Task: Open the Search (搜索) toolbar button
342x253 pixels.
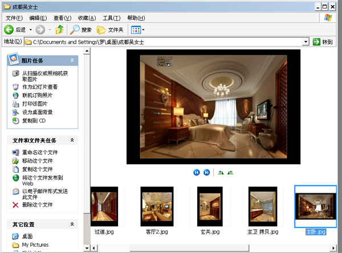Action: point(80,30)
